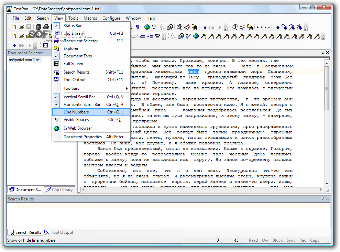Screen dimensions: 340x252
Task: Switch to Tool Output tab
Action: 59,232
